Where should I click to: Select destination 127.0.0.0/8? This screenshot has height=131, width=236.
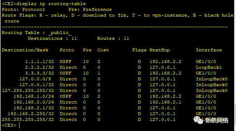(x=35, y=79)
